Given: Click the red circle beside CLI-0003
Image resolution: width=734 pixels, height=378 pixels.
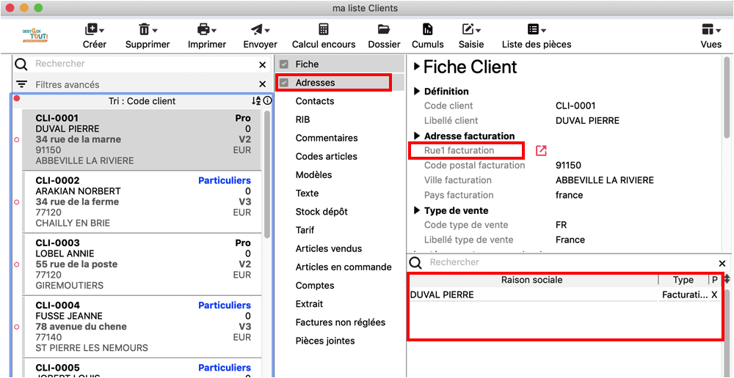Looking at the screenshot, I should click(x=17, y=264).
